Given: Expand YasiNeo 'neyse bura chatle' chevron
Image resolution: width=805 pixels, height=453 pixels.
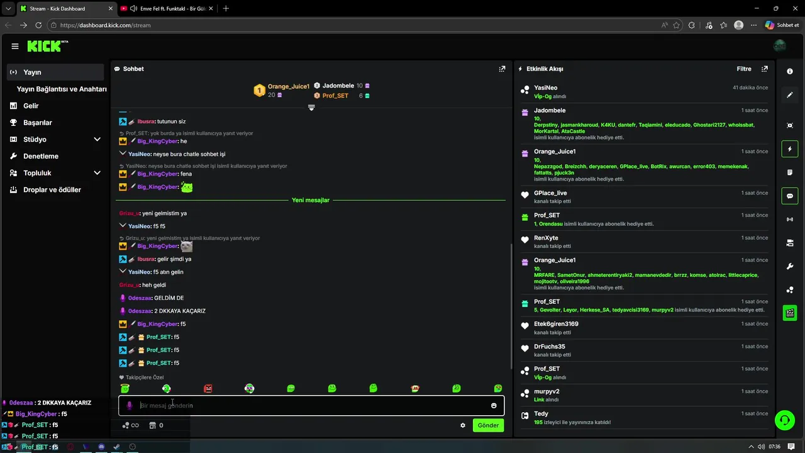Looking at the screenshot, I should click(123, 153).
